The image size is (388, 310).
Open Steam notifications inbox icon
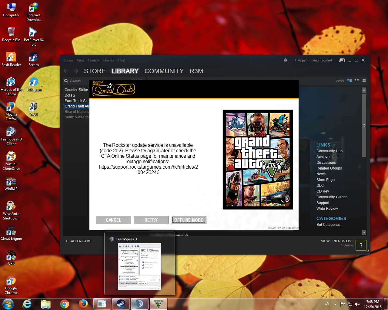point(285,60)
